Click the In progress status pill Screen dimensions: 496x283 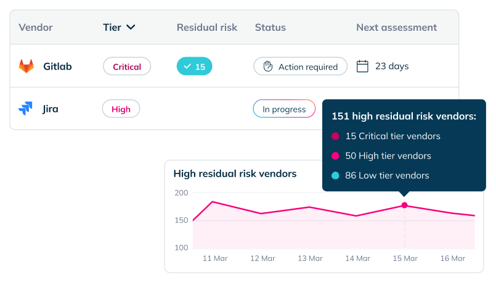coord(284,109)
